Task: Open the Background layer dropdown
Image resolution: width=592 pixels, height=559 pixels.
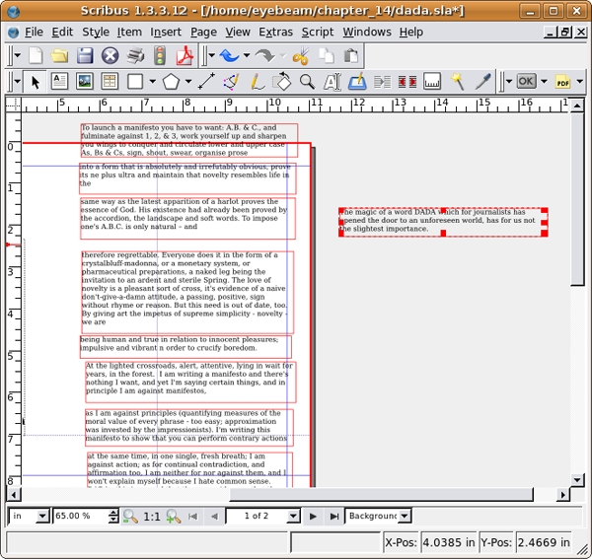Action: pos(379,516)
